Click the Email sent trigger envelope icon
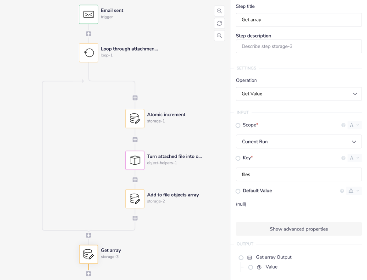The image size is (367, 280). (x=89, y=14)
